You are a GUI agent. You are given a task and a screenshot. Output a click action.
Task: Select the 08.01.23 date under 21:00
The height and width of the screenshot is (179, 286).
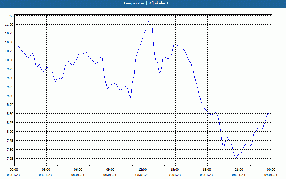238,175
